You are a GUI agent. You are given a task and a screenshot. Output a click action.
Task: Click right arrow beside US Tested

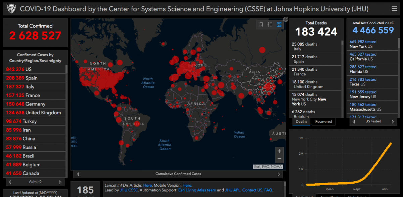[x=393, y=122]
